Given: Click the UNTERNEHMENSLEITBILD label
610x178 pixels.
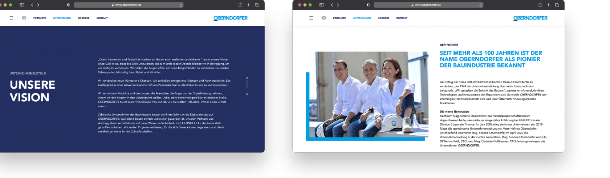Looking at the screenshot, I should 28,73.
